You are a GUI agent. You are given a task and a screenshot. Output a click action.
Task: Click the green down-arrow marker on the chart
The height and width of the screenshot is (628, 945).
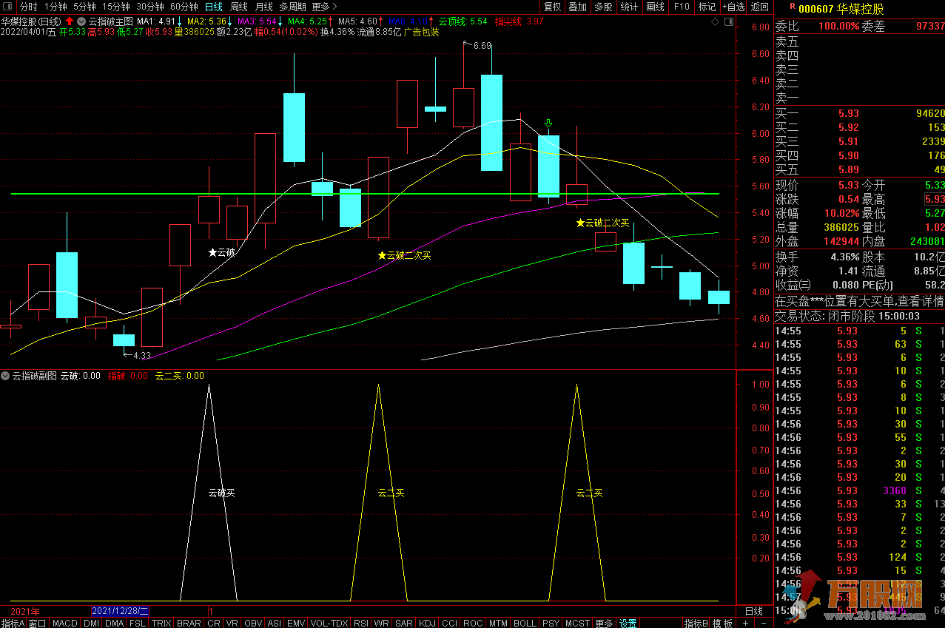point(548,124)
